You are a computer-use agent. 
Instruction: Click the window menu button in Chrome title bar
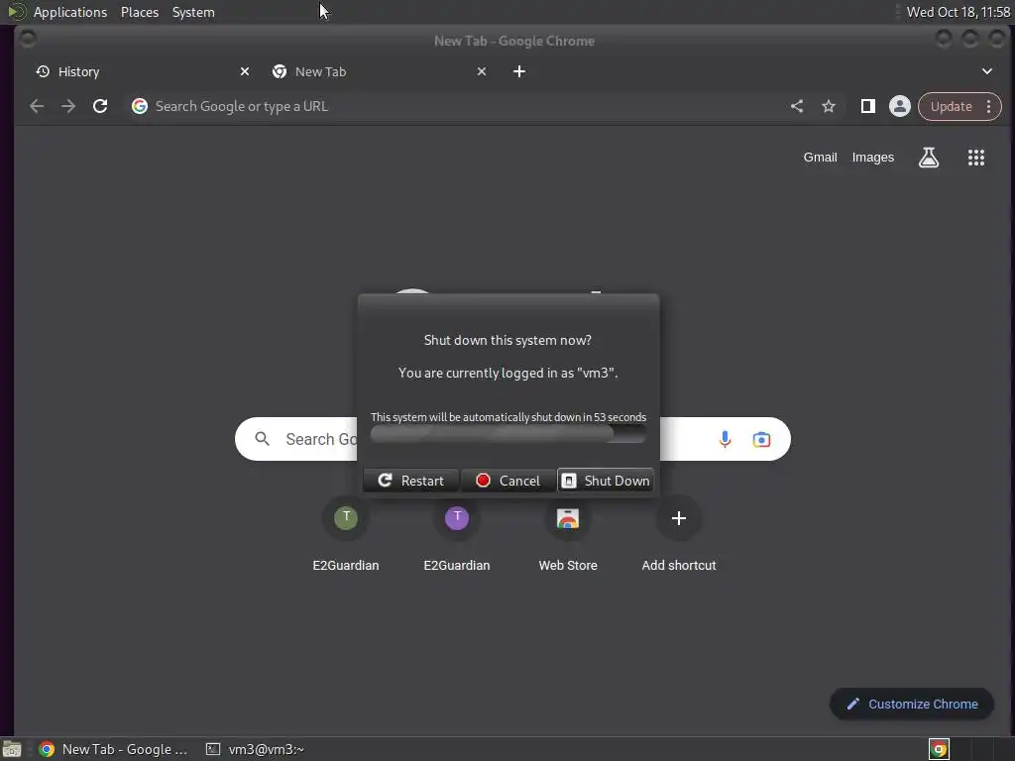pos(28,40)
